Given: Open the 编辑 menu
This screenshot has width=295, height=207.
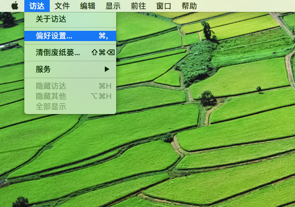Looking at the screenshot, I should click(88, 6).
